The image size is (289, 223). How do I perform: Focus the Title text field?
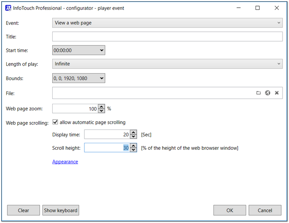pos(167,37)
